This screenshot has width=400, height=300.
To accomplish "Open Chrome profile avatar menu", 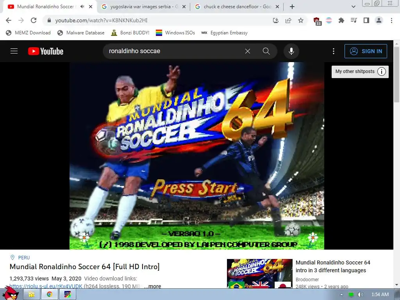I will point(379,20).
